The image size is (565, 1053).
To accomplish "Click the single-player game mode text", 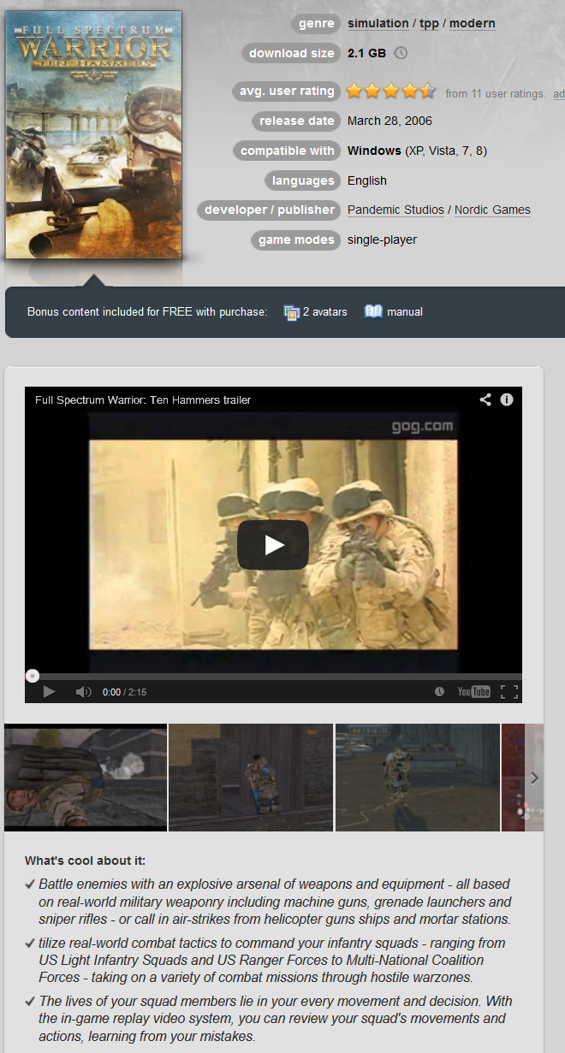I will (382, 240).
